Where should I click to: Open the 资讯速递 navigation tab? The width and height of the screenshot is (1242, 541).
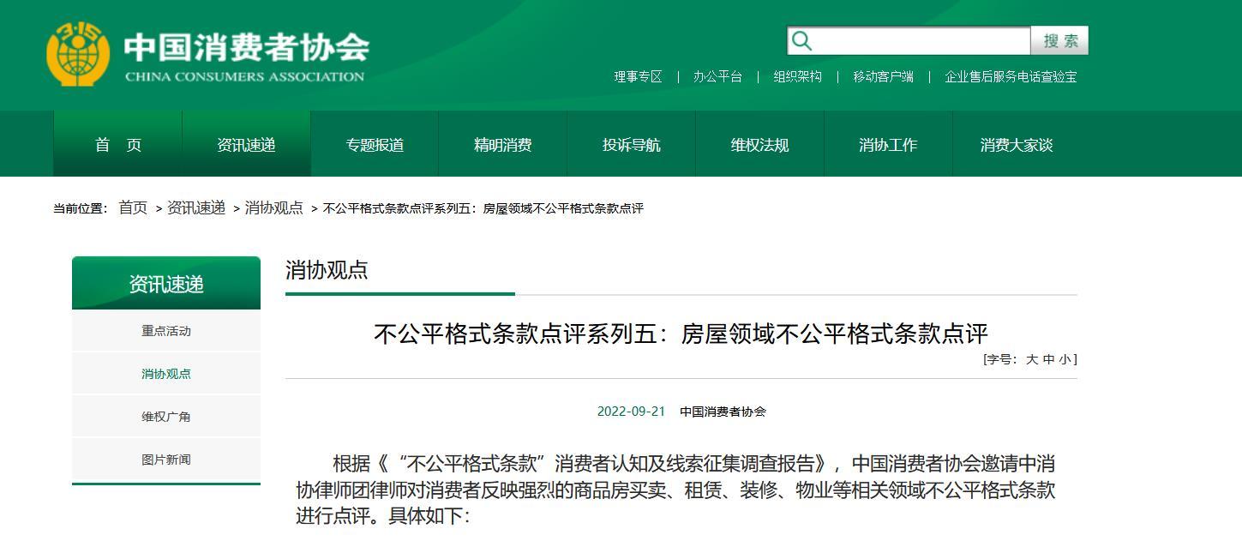click(246, 144)
